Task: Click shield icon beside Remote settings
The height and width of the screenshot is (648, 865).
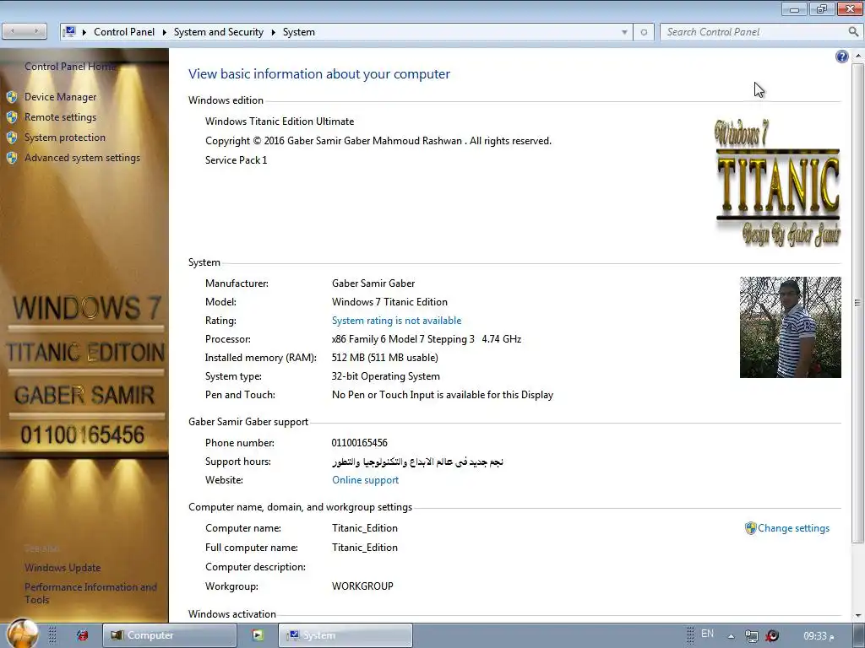Action: click(12, 117)
